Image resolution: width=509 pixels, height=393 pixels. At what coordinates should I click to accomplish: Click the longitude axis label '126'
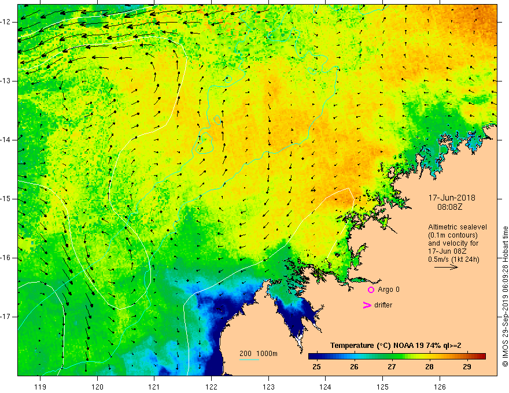point(440,387)
